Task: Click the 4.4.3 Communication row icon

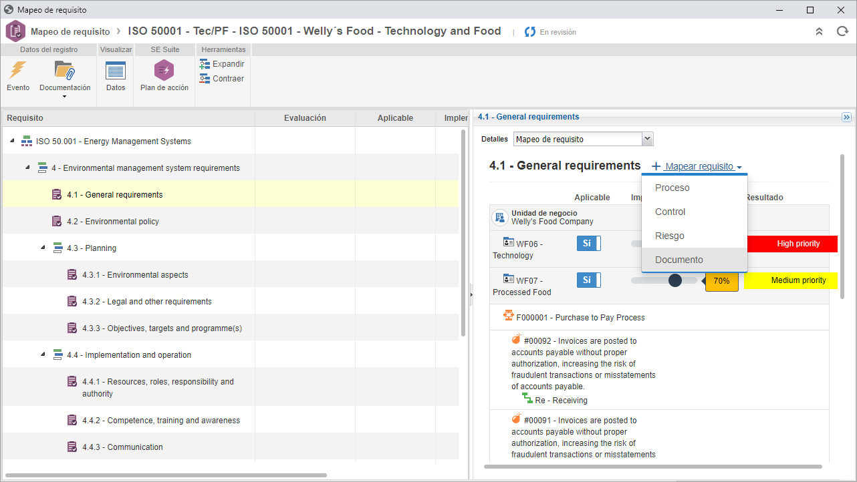Action: (x=73, y=447)
